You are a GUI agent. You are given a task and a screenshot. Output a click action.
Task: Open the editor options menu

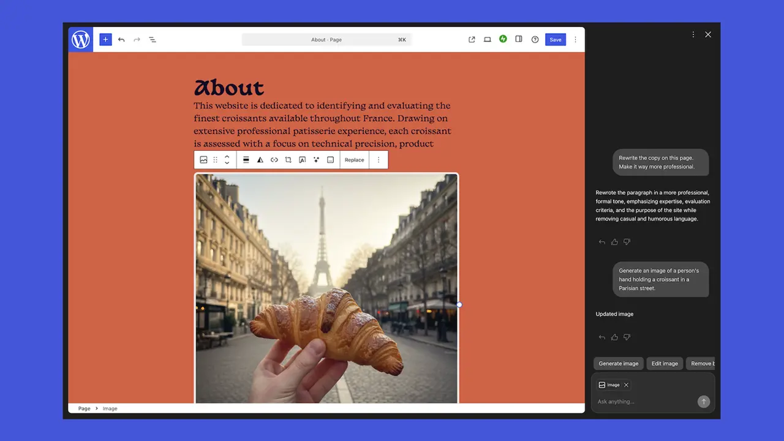point(575,40)
